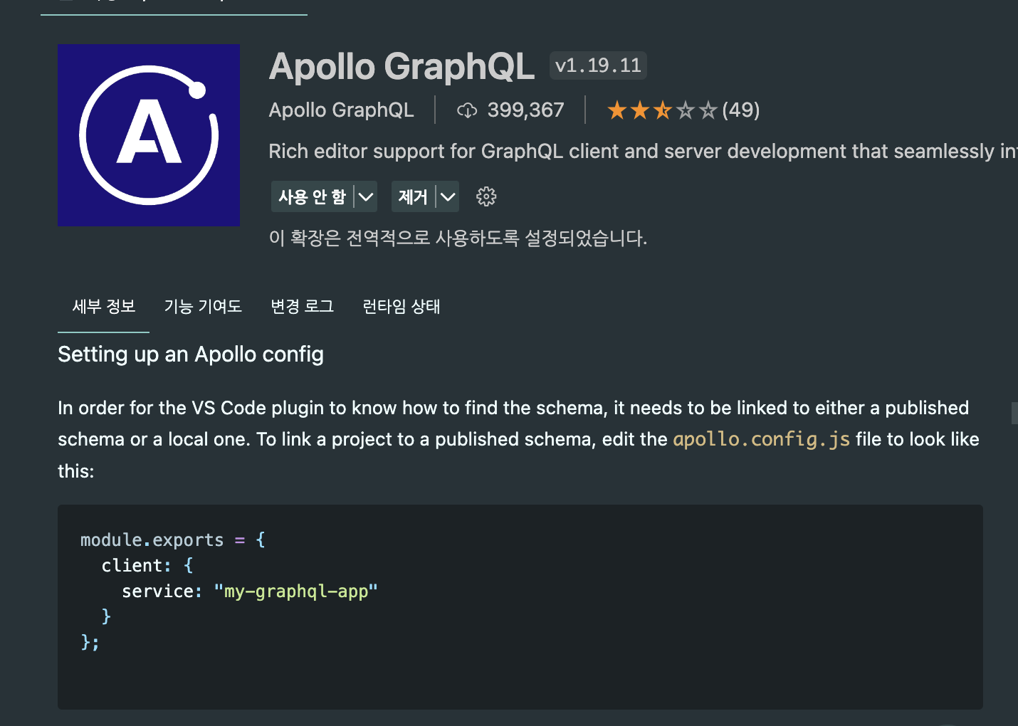The width and height of the screenshot is (1018, 726).
Task: Click the Apollo GraphQL extension logo
Action: coord(149,135)
